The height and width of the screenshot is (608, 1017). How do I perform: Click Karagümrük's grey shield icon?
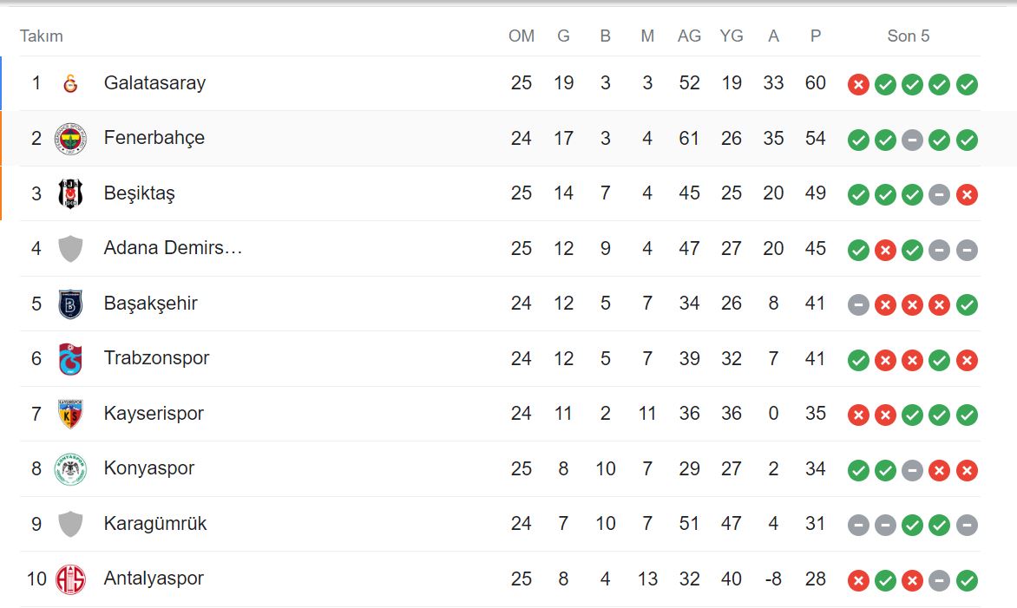click(x=70, y=524)
